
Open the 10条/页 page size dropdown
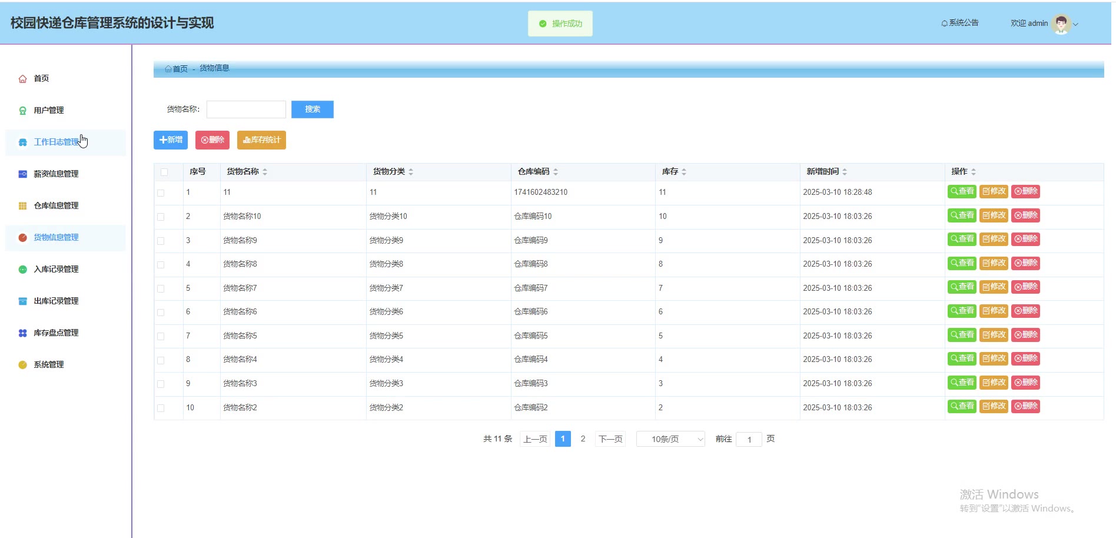670,439
